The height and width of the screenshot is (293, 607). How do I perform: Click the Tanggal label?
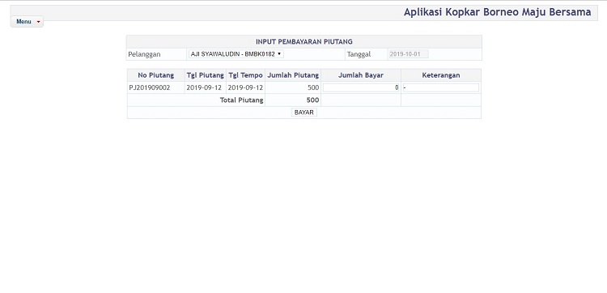359,54
